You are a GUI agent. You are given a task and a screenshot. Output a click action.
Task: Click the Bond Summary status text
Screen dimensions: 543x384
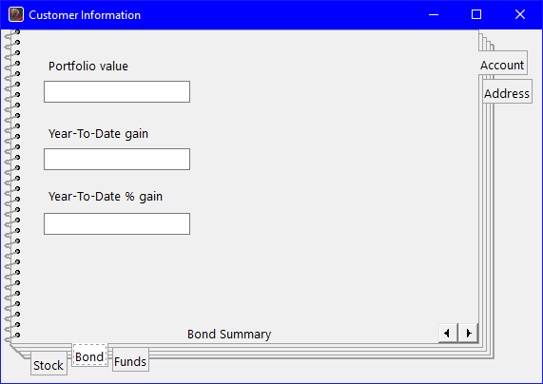[229, 335]
